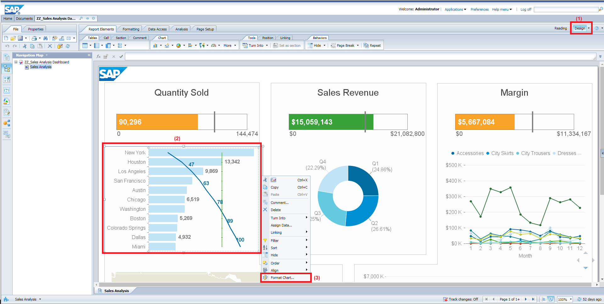The width and height of the screenshot is (604, 304).
Task: Go to the Home tab
Action: 8,19
